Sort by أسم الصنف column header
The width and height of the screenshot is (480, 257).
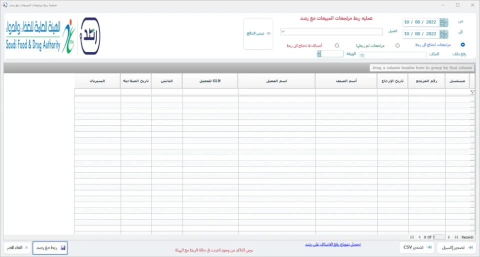346,81
